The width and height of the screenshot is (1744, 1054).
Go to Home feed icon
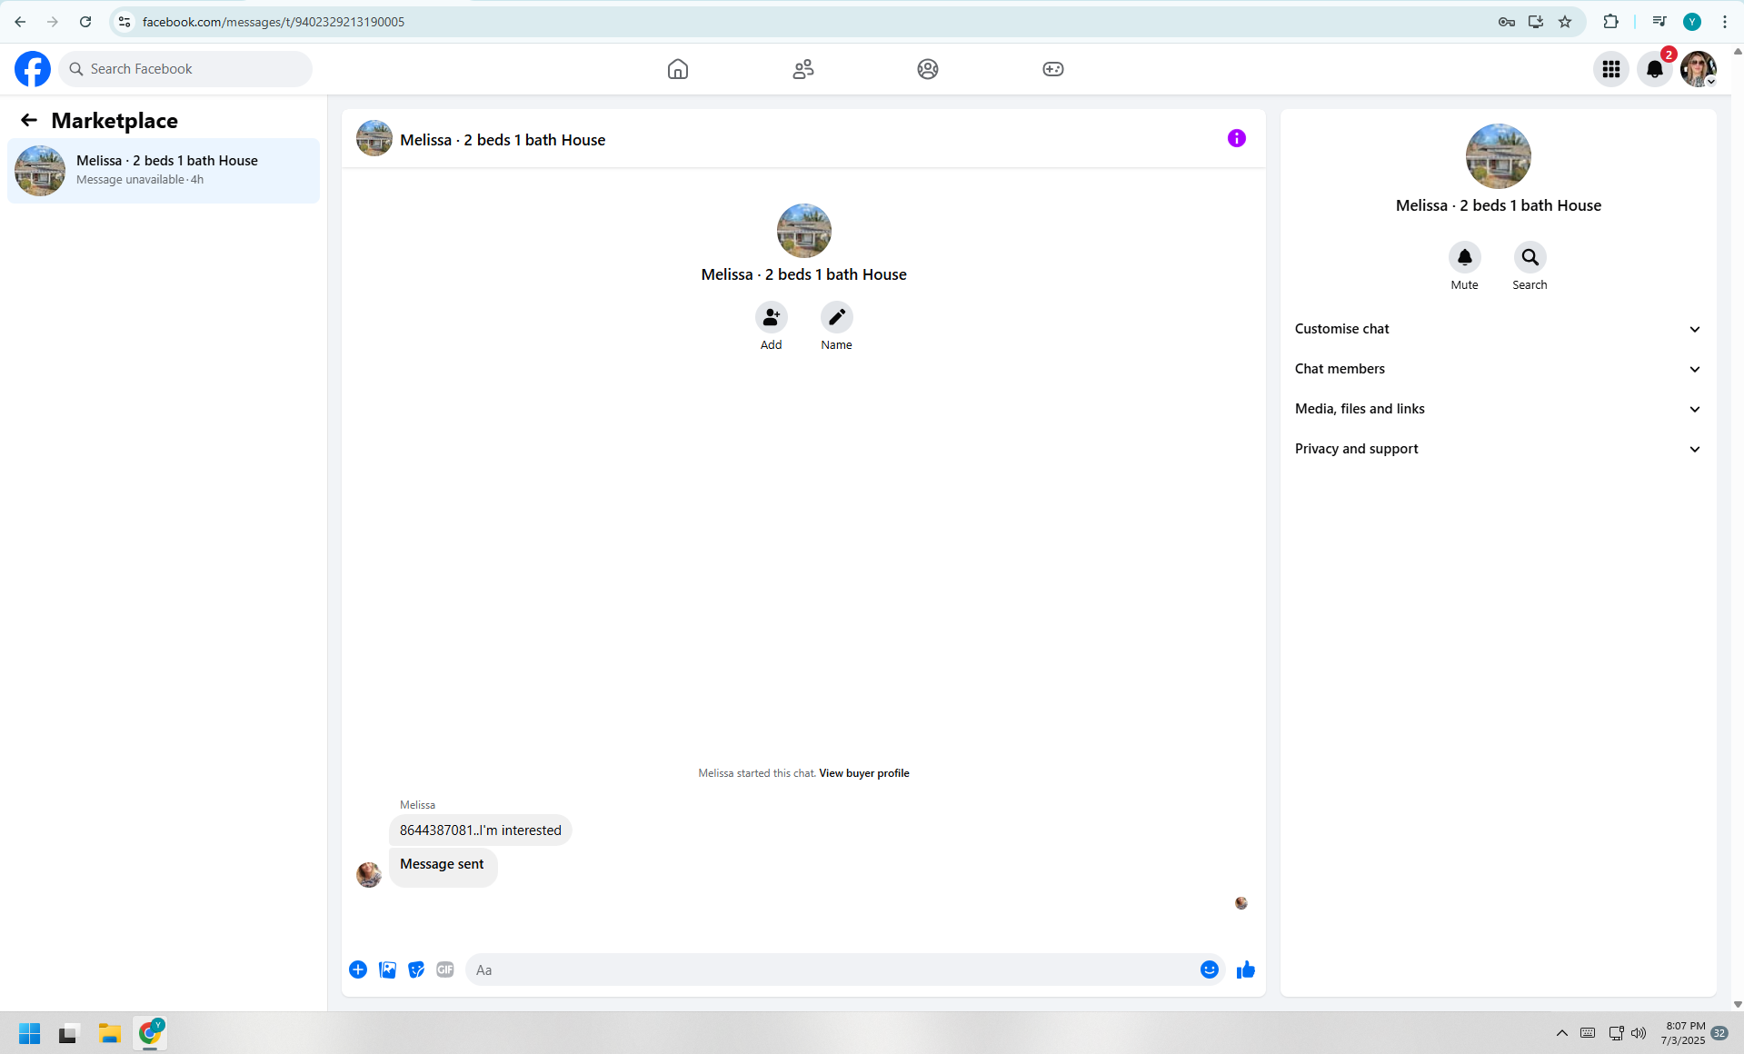click(678, 69)
